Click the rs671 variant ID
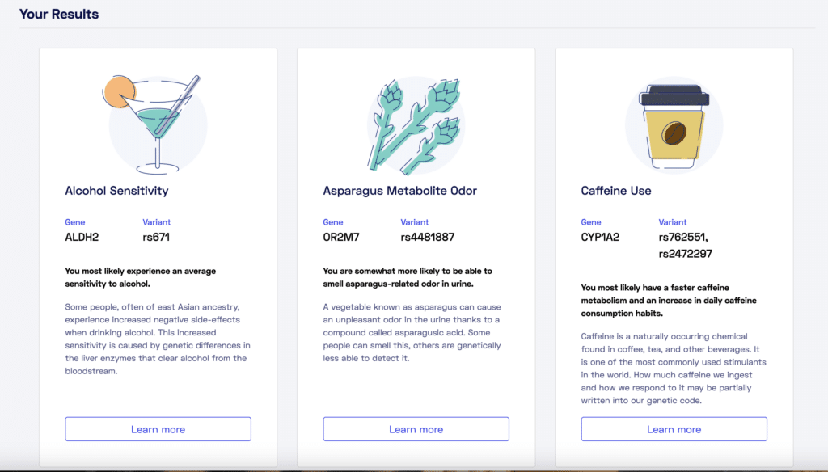 point(156,238)
